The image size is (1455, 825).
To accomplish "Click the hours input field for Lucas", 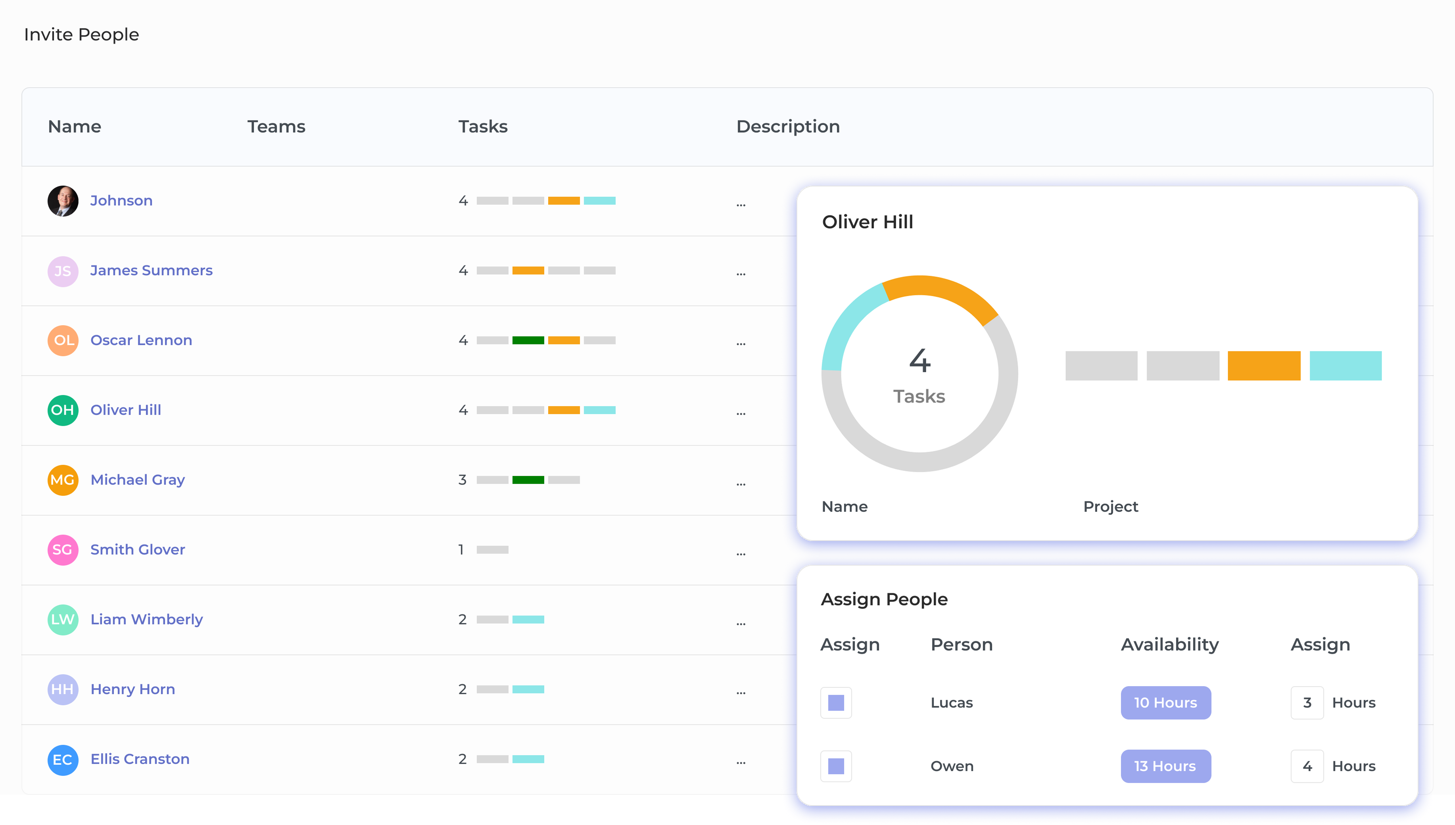I will [x=1307, y=702].
